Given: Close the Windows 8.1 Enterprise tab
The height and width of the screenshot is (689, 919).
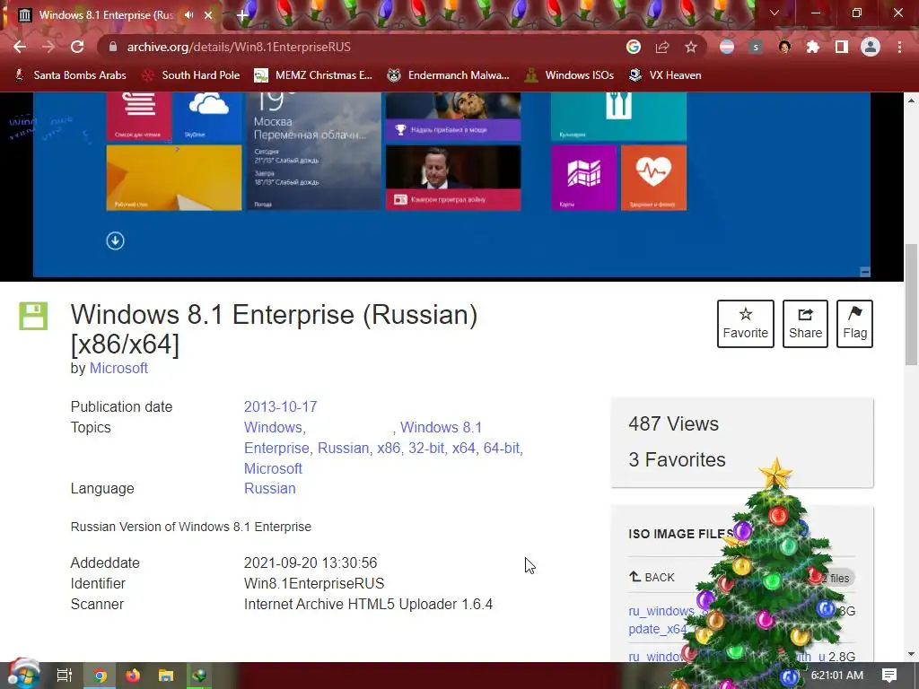Looking at the screenshot, I should click(x=208, y=15).
